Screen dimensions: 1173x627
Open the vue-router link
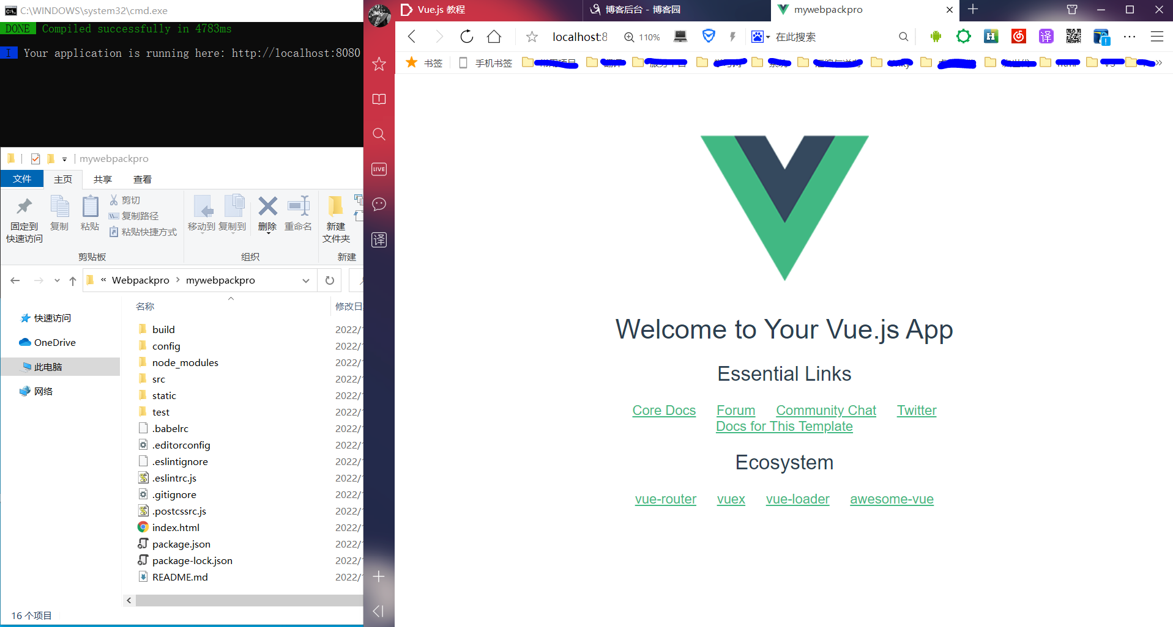(x=666, y=499)
